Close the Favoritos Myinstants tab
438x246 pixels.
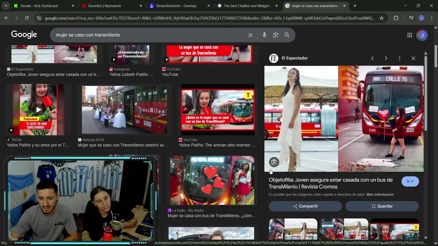click(x=141, y=6)
